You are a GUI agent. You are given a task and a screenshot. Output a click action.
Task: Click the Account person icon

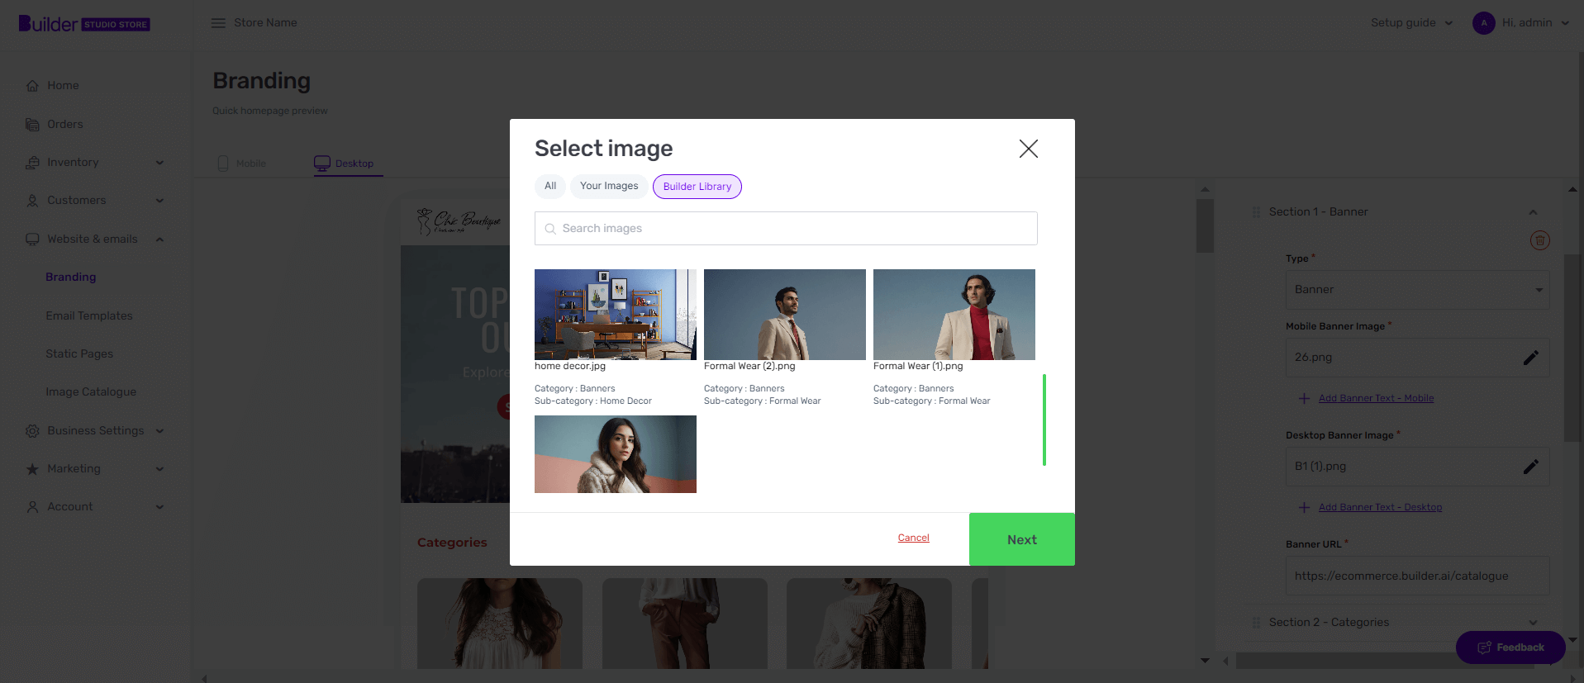tap(32, 507)
